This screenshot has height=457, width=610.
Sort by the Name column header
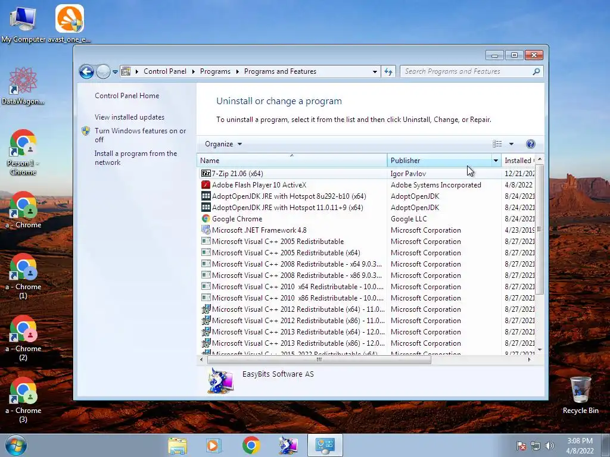[x=292, y=161]
